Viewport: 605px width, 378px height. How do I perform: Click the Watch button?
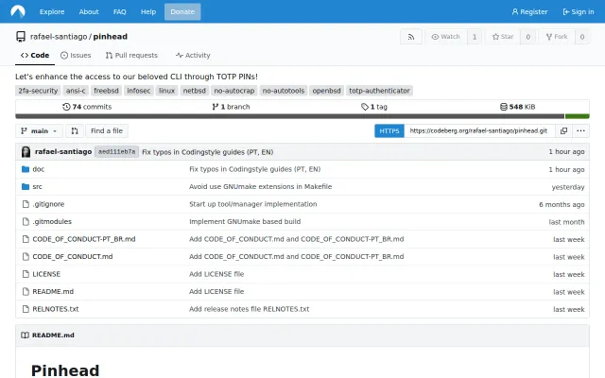[x=446, y=37]
